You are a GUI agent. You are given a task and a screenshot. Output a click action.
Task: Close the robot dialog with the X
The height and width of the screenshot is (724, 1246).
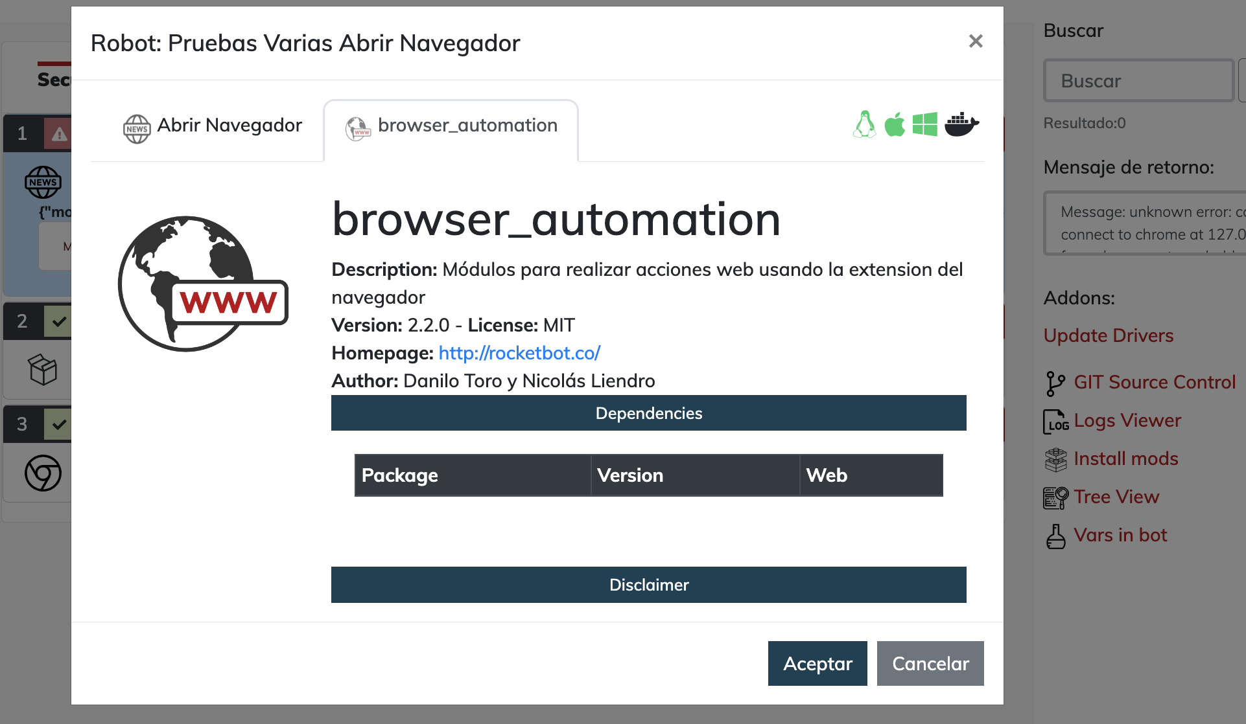(x=976, y=41)
